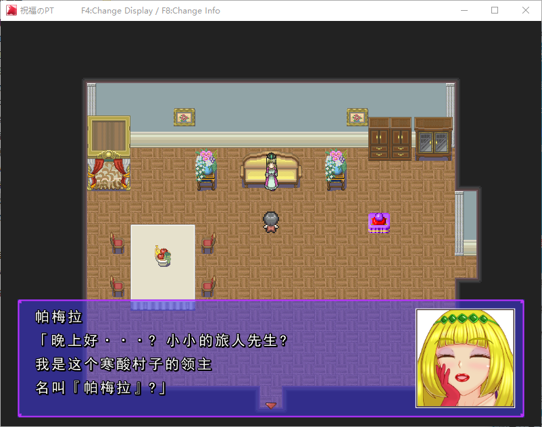Click the dialogue line starting with 晚上好

click(166, 341)
